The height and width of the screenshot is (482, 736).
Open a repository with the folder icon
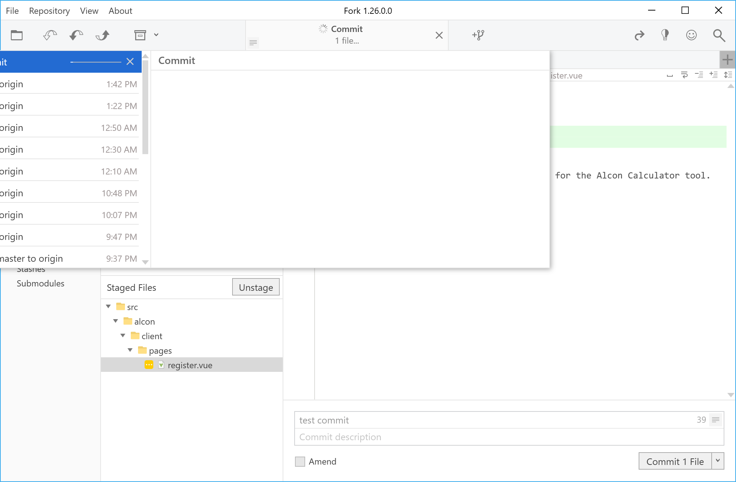17,35
